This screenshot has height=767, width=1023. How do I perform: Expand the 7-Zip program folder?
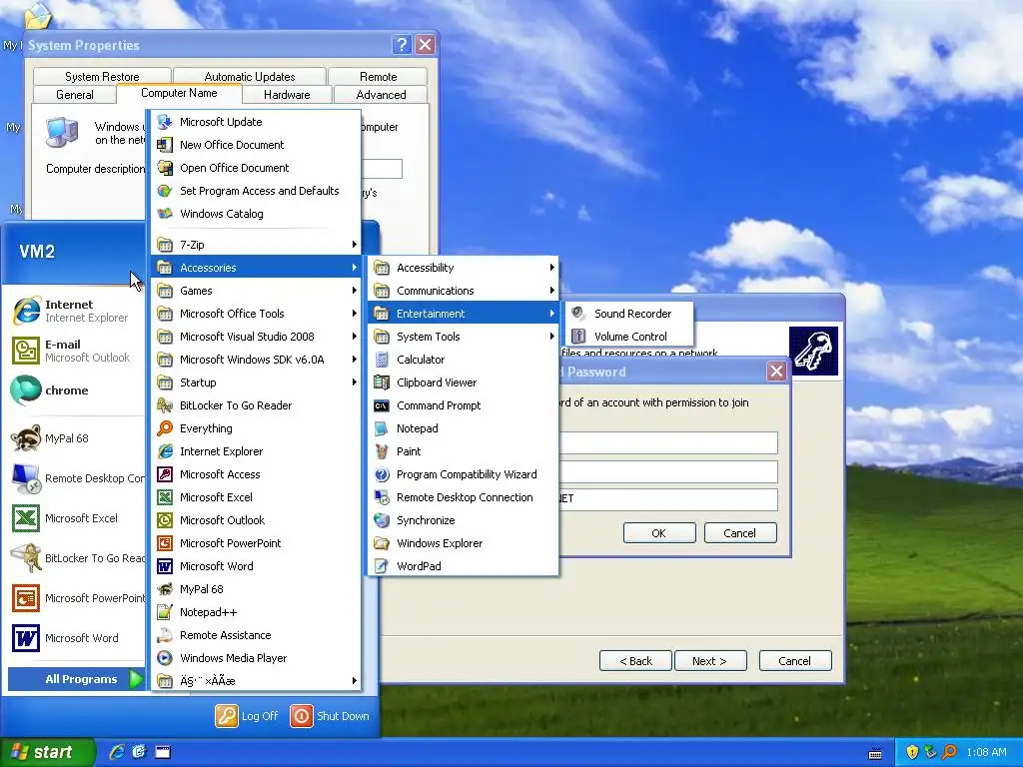pyautogui.click(x=256, y=245)
